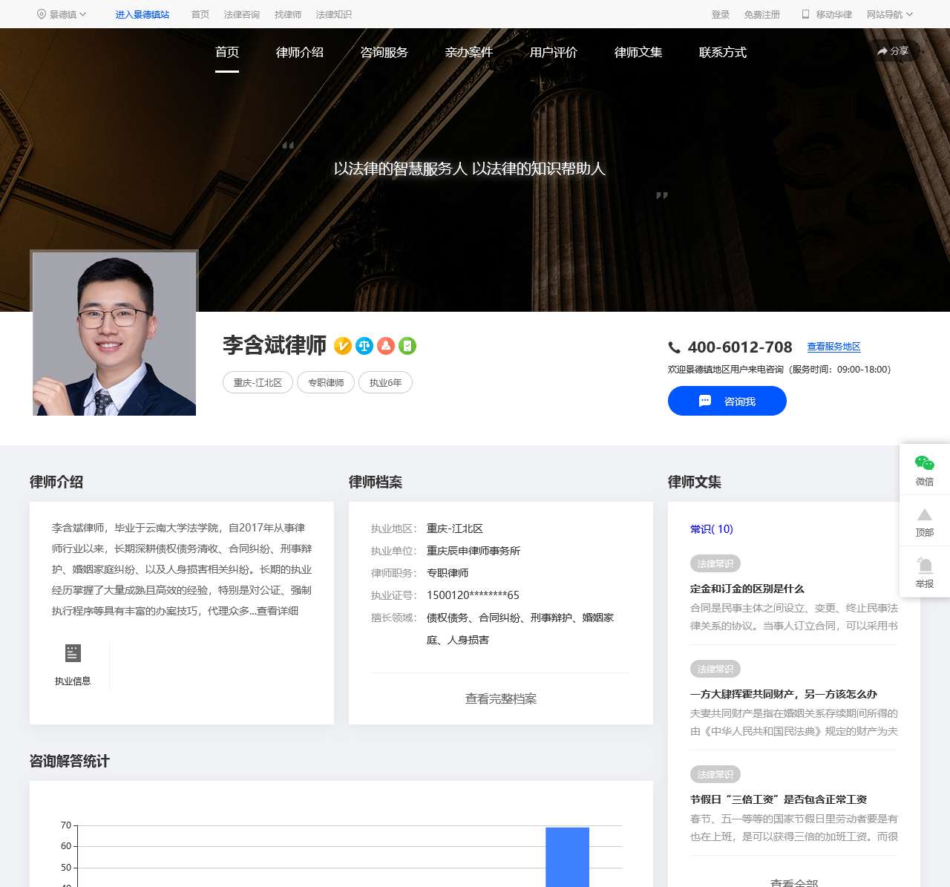
Task: Click the location pin icon beside 景德镇
Action: [x=42, y=14]
